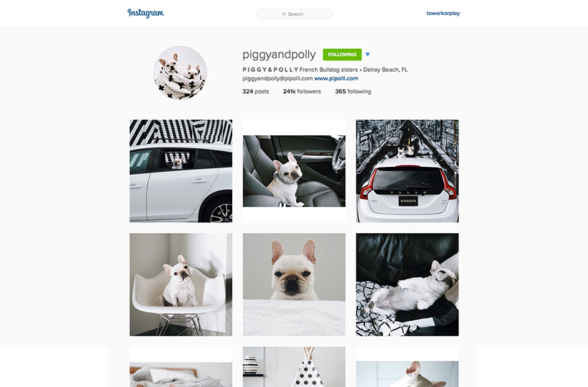Expand the dropdown arrow beside FOLLOWING
Viewport: 588px width, 387px height.
coord(367,55)
